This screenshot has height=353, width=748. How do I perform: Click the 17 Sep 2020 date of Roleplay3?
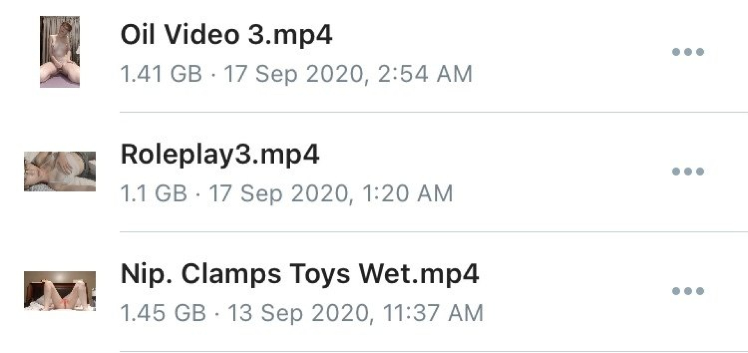coord(280,193)
